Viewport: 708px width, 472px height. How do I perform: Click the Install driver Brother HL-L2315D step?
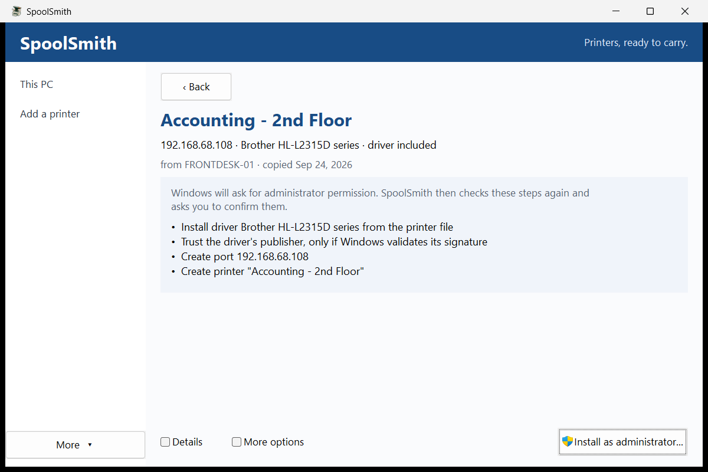tap(317, 227)
